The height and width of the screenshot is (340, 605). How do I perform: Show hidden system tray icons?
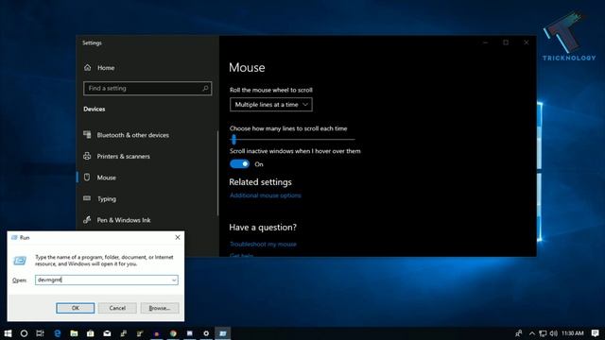[x=531, y=333]
